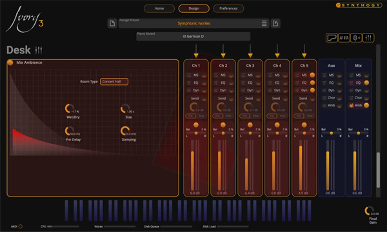Click the Pre Delay knob

pyautogui.click(x=69, y=131)
